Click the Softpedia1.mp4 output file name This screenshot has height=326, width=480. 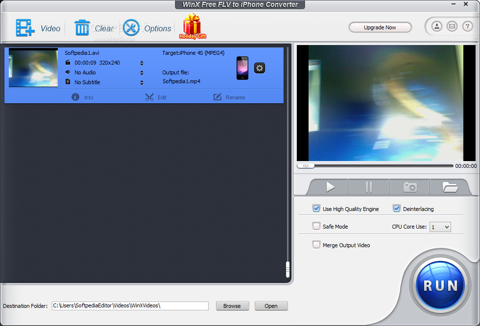click(x=181, y=81)
